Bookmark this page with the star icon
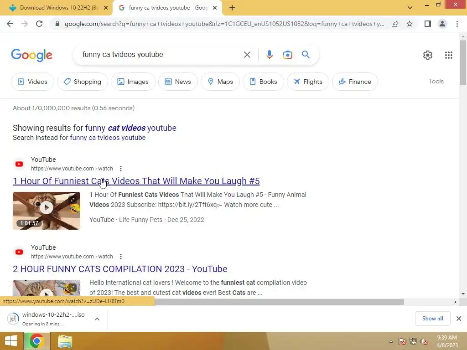Screen dimensions: 467x350 tap(410, 24)
